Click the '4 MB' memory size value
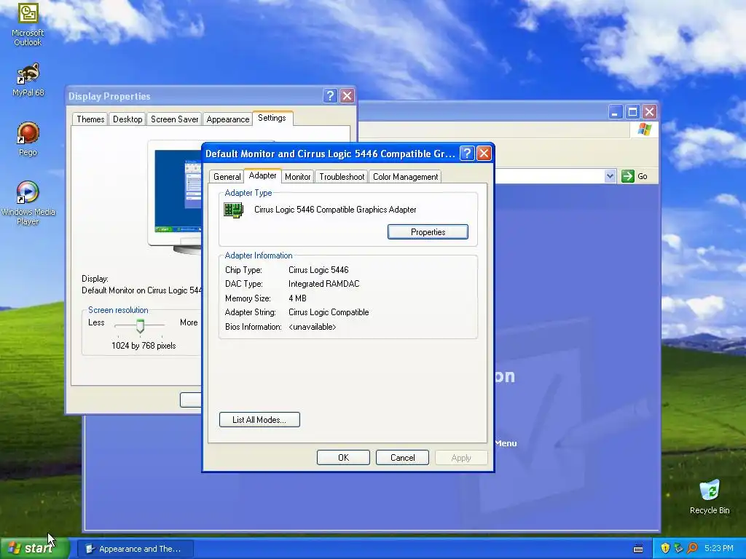 297,298
